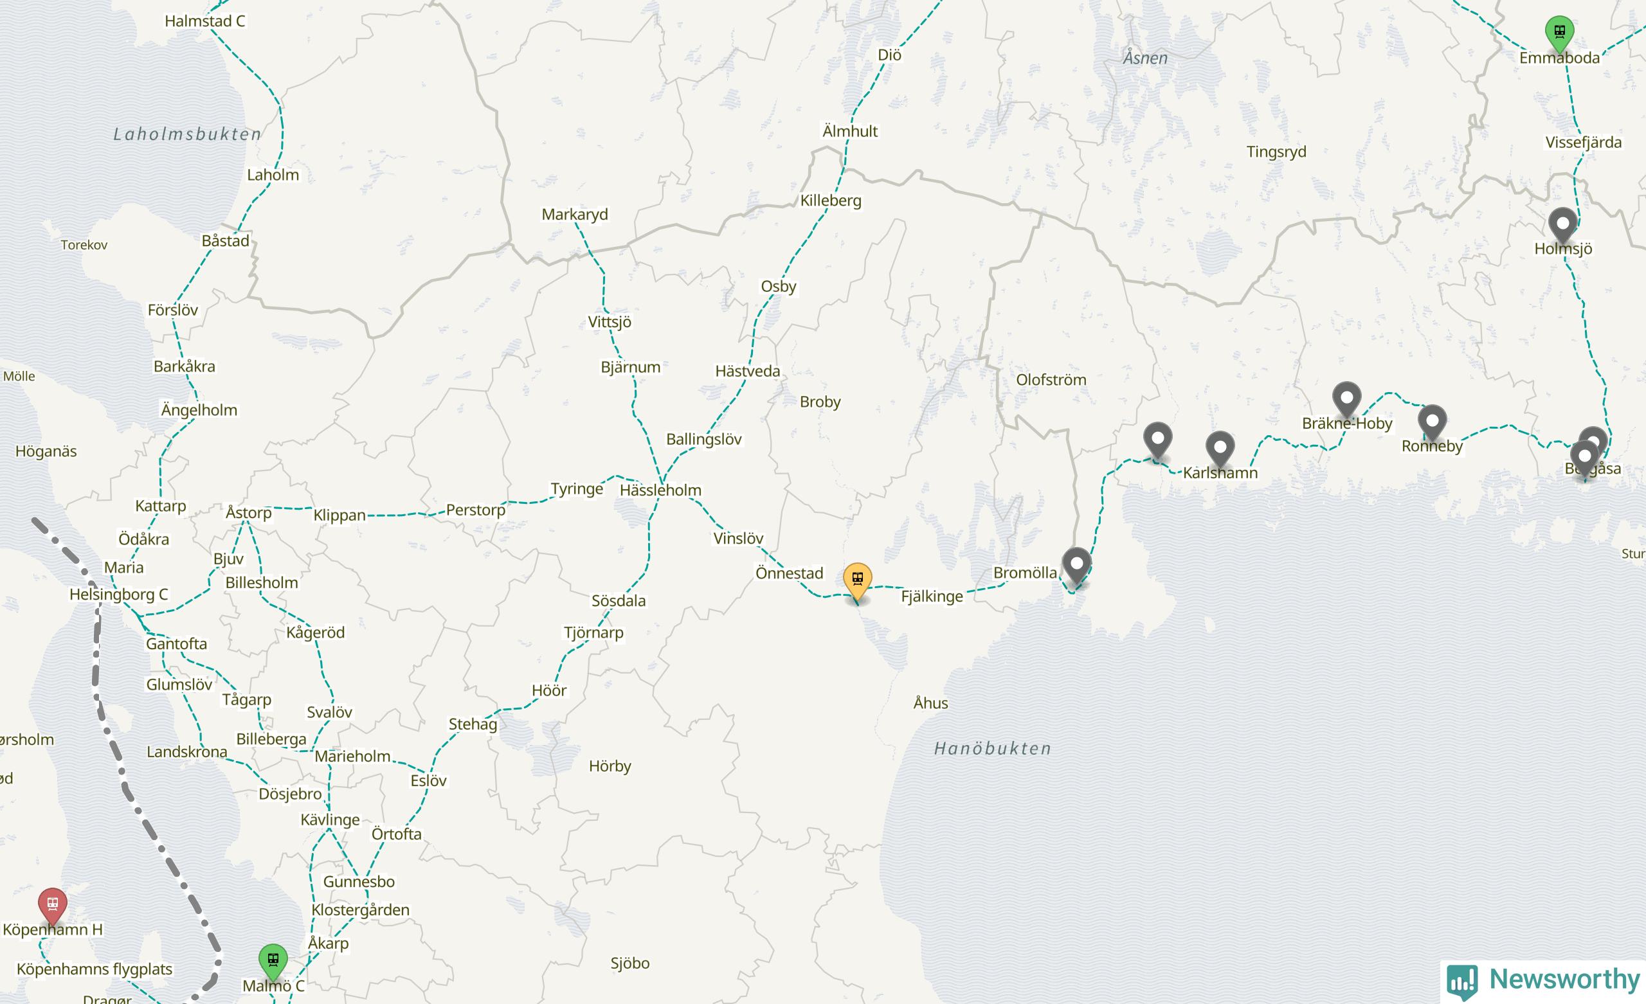Open the Newsworthy logo link
Viewport: 1646px width, 1004px height.
pos(1542,981)
